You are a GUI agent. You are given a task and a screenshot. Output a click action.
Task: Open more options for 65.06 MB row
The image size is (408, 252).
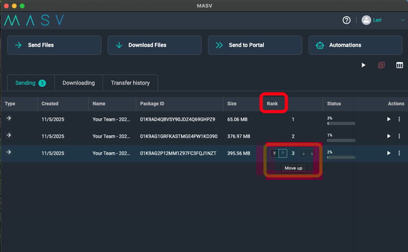[x=399, y=119]
